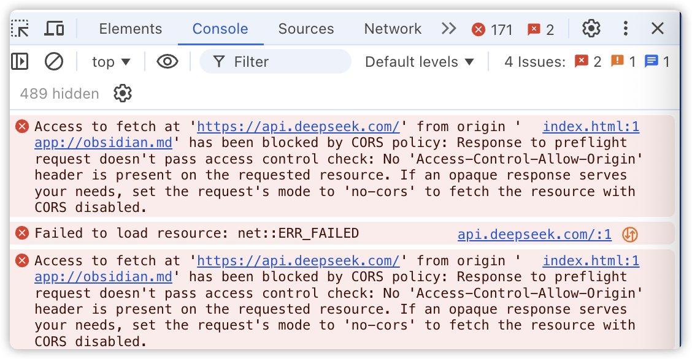Click the orange network request icon beside api.deepseek.com/:1
This screenshot has height=359, width=692.
coord(630,235)
